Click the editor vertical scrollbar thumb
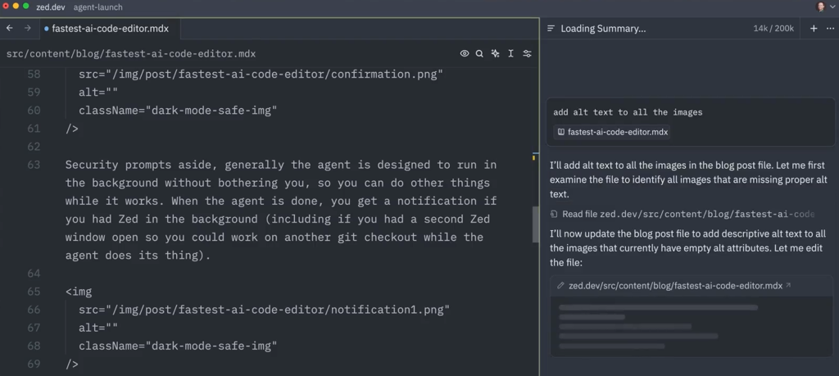 [535, 224]
